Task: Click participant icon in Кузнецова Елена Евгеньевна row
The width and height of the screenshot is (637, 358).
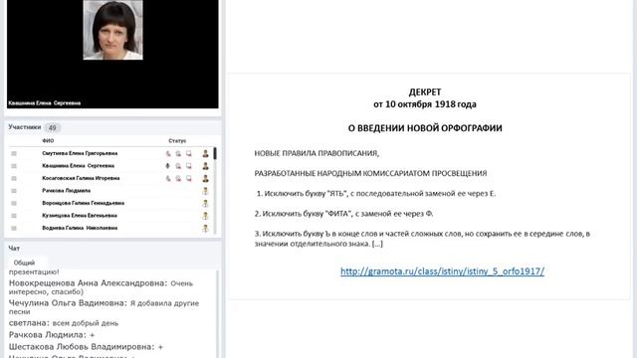Action: point(206,216)
